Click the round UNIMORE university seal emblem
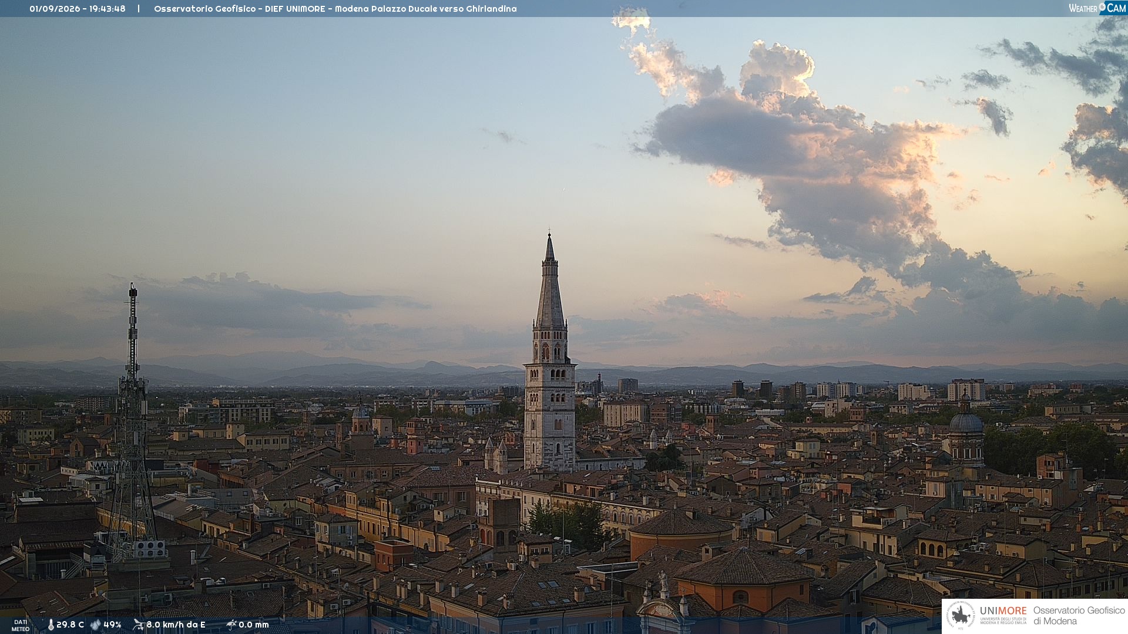 (961, 615)
